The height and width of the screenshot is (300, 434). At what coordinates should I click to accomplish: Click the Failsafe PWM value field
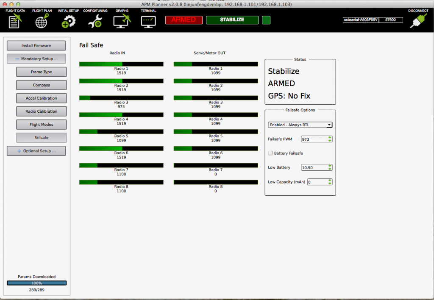pos(314,139)
